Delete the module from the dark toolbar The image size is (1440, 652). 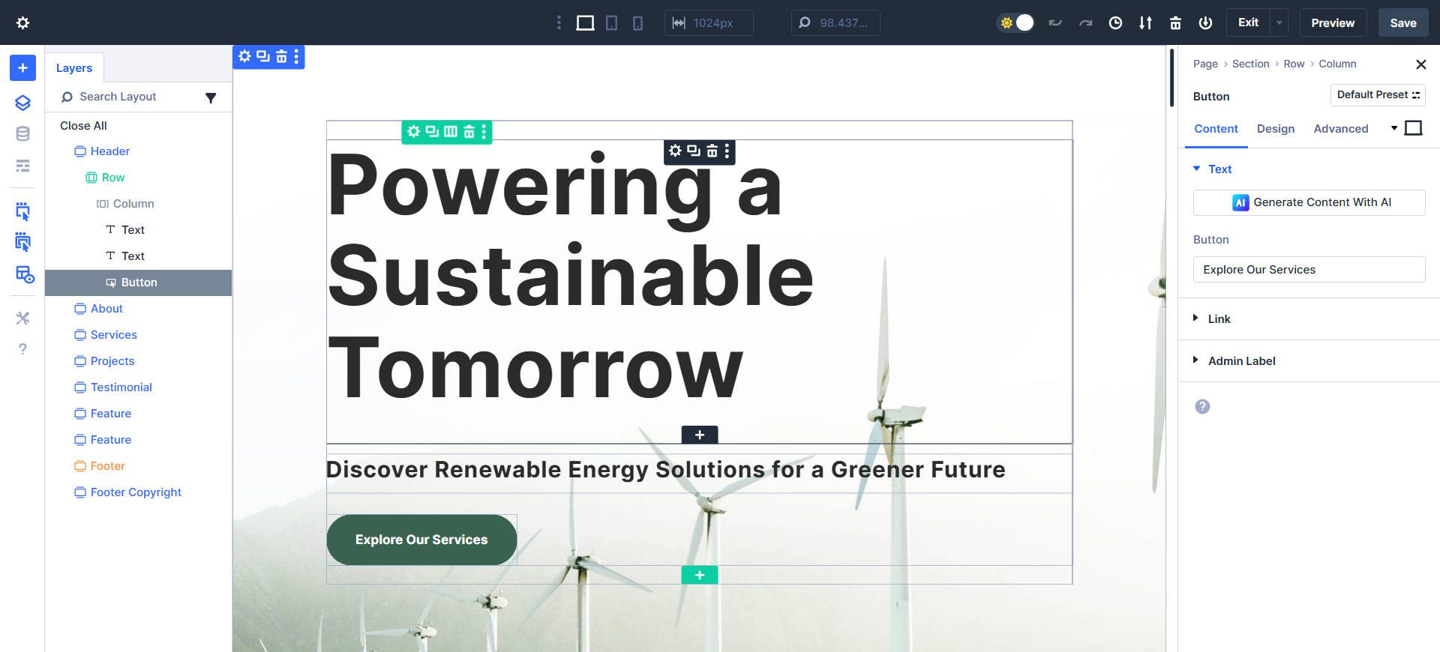point(712,151)
